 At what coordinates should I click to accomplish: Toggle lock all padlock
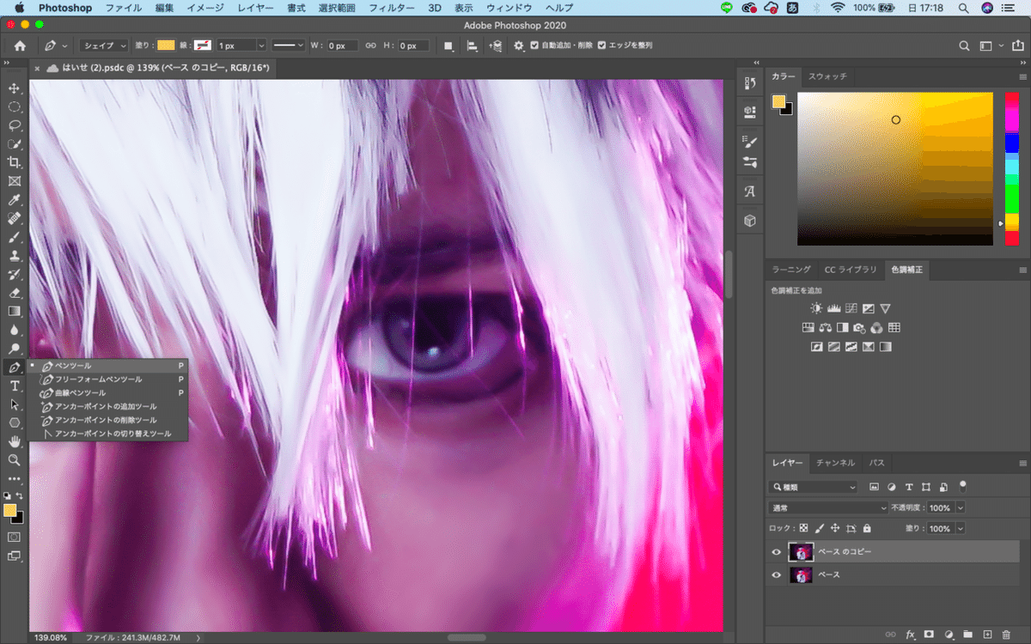point(866,529)
